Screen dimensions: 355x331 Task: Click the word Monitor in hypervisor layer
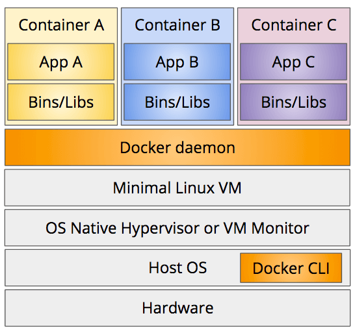pyautogui.click(x=280, y=228)
